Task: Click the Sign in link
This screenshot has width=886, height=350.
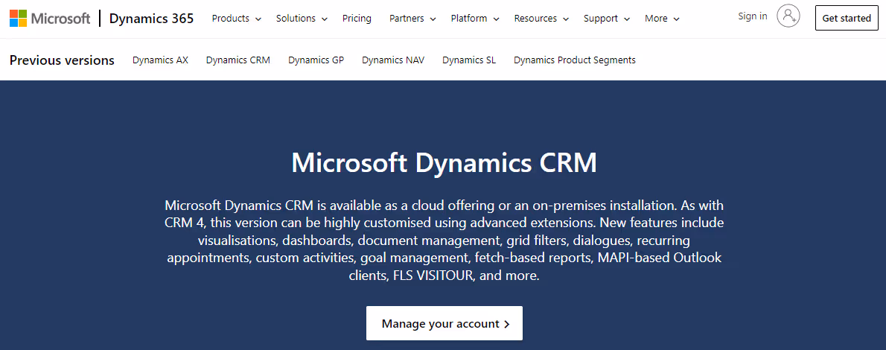Action: [753, 16]
